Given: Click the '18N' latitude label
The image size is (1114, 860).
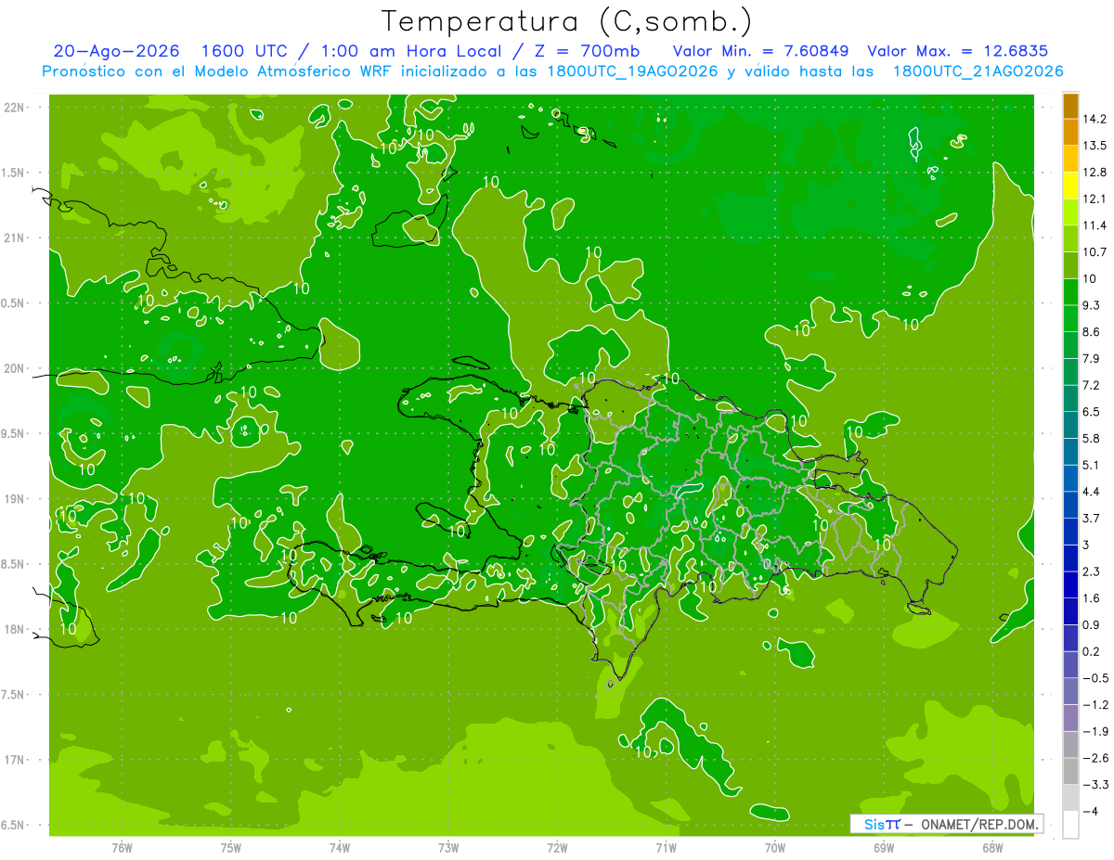Looking at the screenshot, I should coord(16,629).
